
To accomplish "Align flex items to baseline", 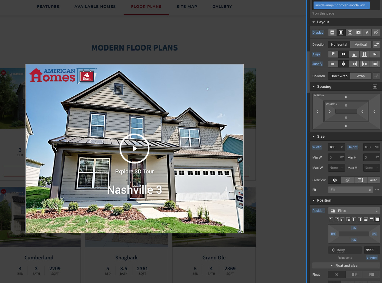I will (x=375, y=54).
